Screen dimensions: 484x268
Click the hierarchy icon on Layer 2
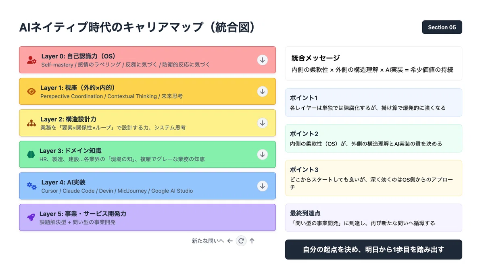[31, 123]
